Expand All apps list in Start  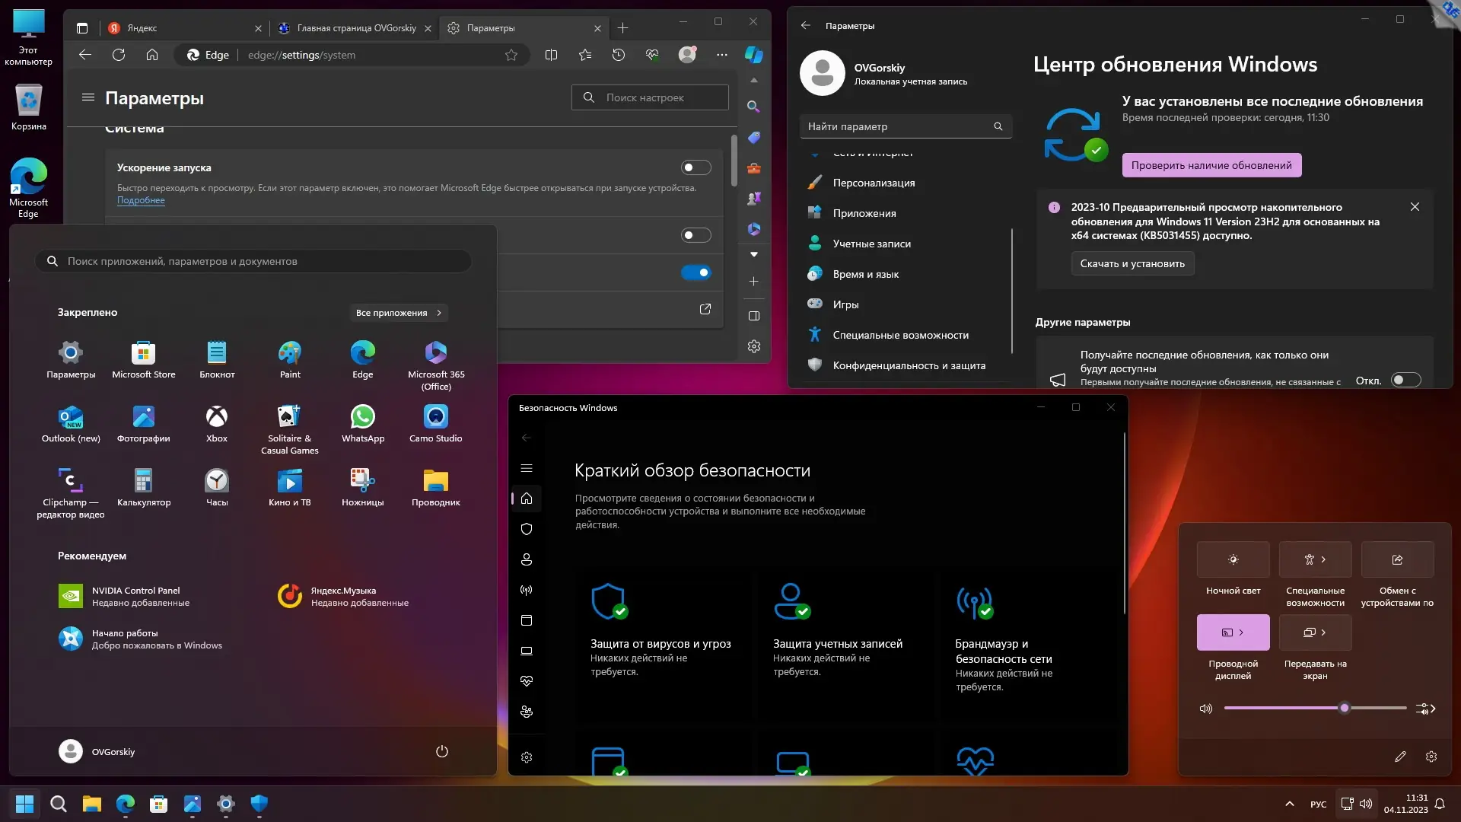tap(398, 313)
